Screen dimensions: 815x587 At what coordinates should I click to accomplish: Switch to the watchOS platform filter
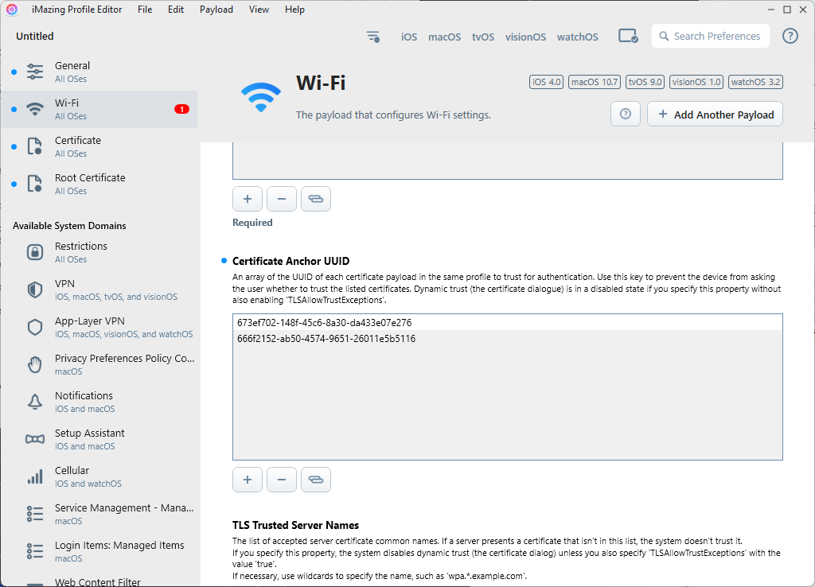[x=578, y=37]
